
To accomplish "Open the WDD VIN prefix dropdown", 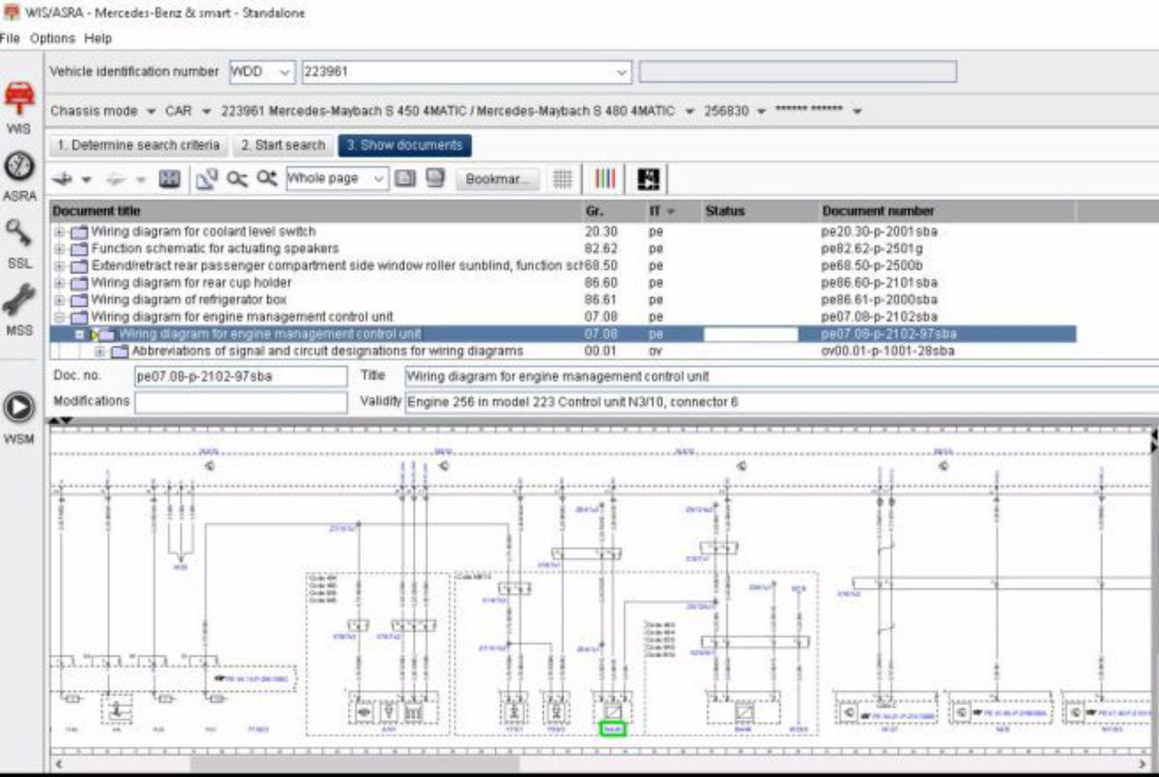I will (284, 72).
